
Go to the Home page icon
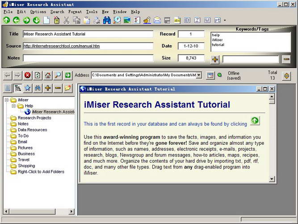pyautogui.click(x=48, y=75)
